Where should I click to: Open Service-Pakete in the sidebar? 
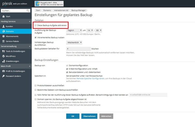16,41
